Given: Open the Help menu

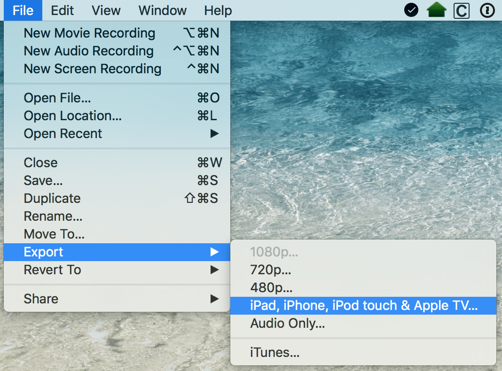Looking at the screenshot, I should 218,10.
